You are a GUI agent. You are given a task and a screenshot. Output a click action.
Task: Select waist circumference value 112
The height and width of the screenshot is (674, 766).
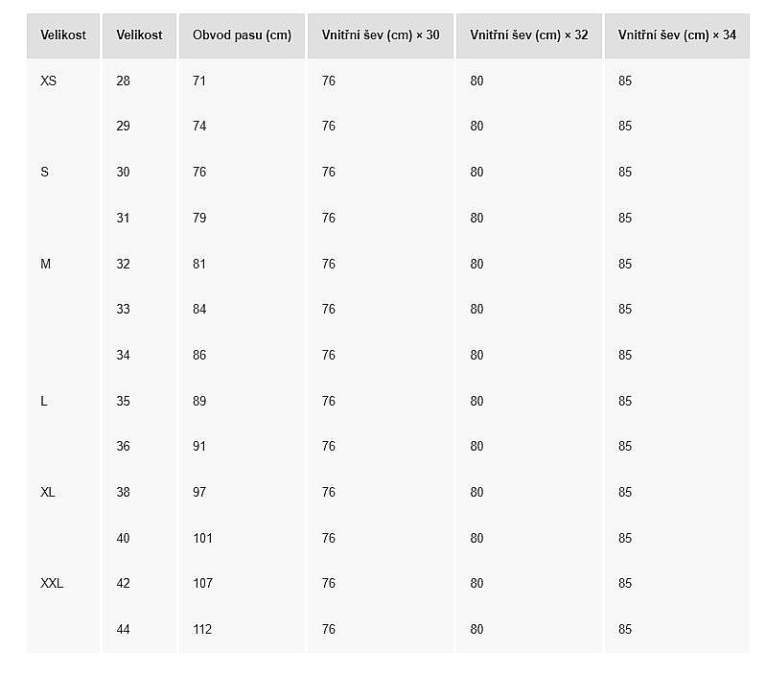pos(202,629)
